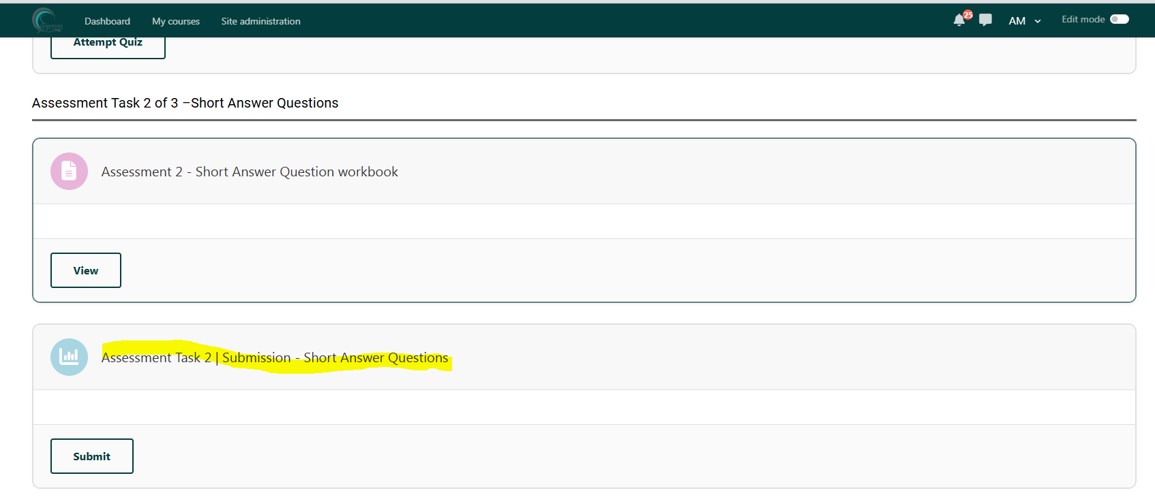Go to My courses

[x=176, y=21]
